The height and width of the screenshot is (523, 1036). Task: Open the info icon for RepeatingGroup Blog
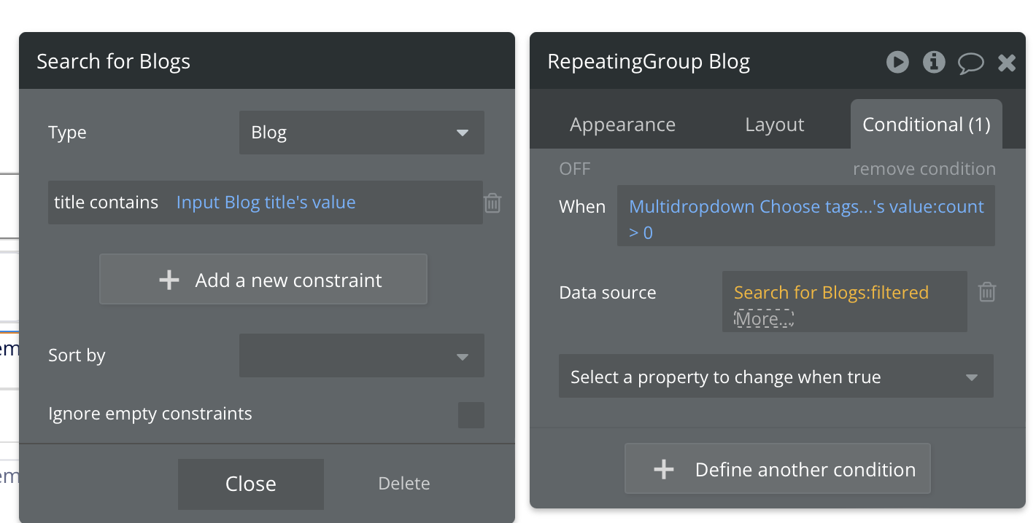coord(934,63)
